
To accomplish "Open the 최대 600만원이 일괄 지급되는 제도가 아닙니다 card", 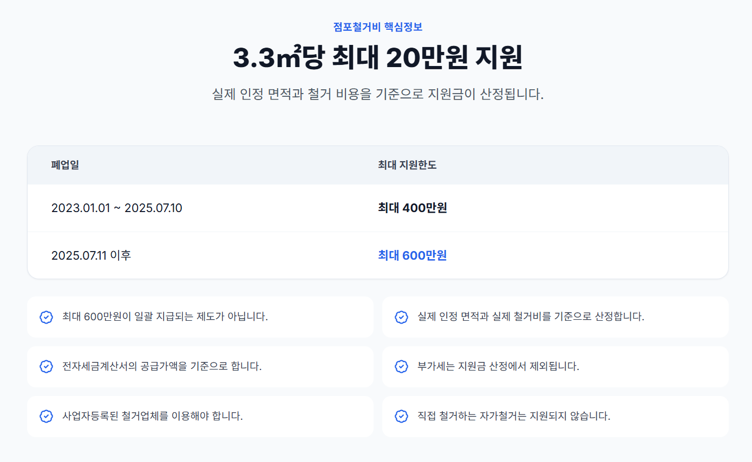I will click(200, 317).
